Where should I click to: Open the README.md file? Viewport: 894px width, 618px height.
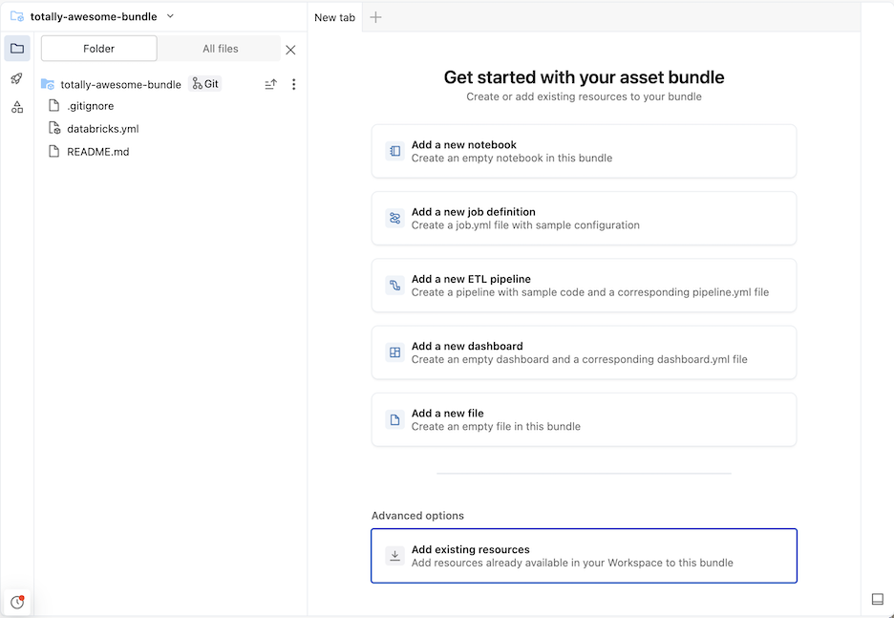coord(97,151)
